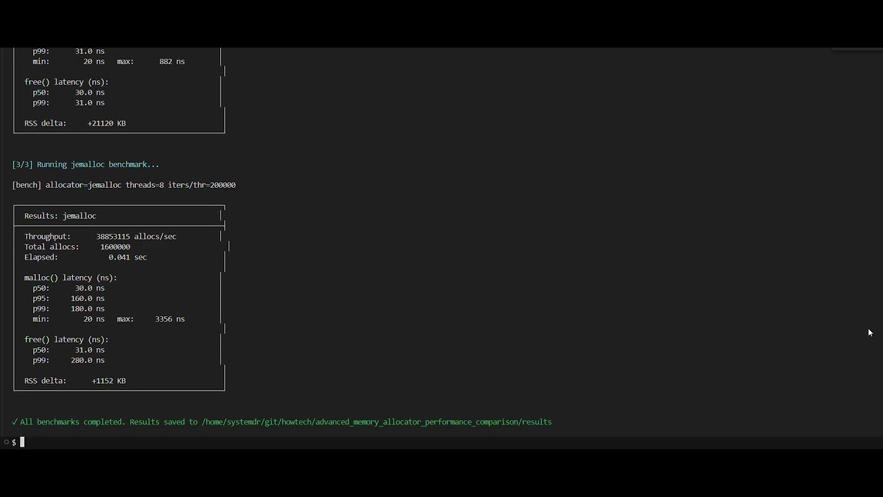The width and height of the screenshot is (883, 497).
Task: Select the "RSS delta: +21120 KB" line
Action: coord(75,124)
